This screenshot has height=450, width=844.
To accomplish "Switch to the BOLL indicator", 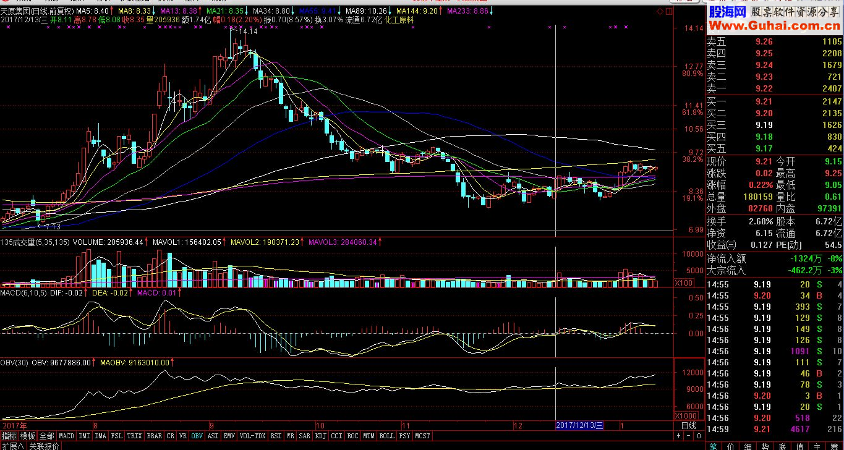I will 387,436.
